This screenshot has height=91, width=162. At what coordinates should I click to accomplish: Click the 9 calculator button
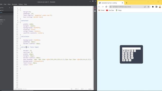point(129,53)
